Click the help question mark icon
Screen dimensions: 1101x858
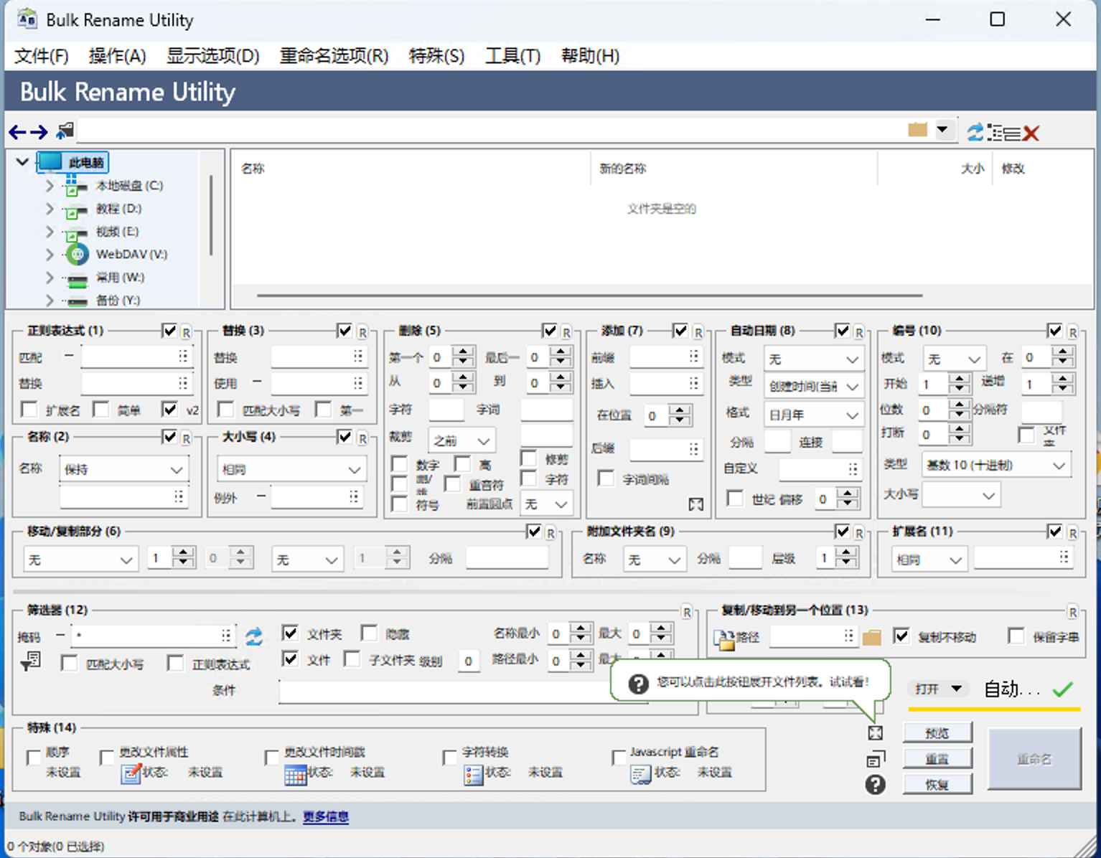tap(875, 784)
